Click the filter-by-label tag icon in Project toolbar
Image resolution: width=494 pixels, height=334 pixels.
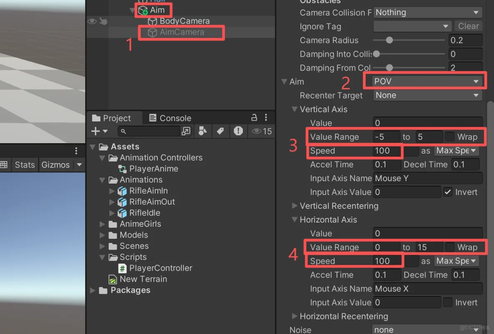pos(219,131)
